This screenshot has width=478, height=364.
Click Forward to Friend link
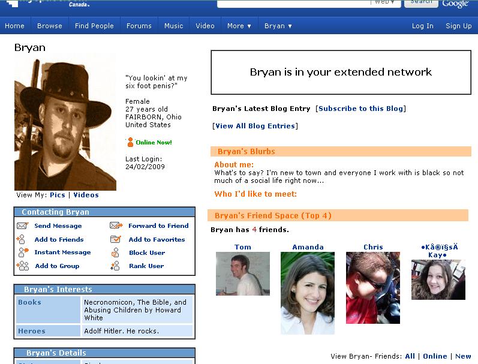coord(158,225)
